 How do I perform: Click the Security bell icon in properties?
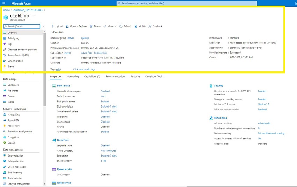(211, 86)
